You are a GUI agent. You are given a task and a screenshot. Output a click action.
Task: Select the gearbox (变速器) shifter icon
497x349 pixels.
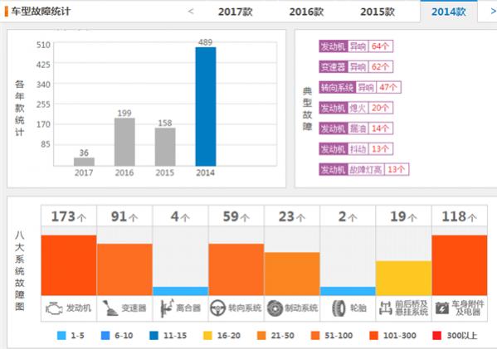[x=110, y=308]
